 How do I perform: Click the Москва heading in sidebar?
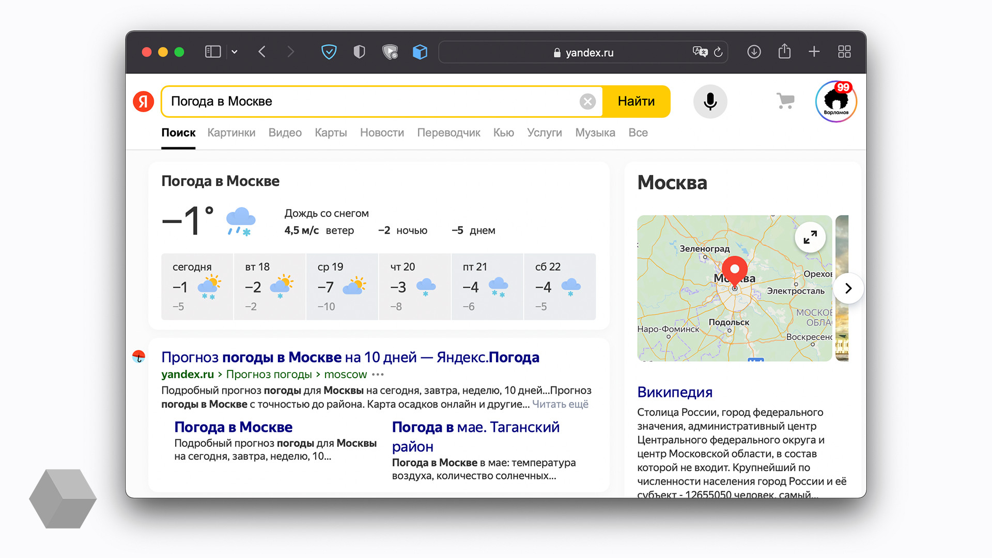pos(672,183)
